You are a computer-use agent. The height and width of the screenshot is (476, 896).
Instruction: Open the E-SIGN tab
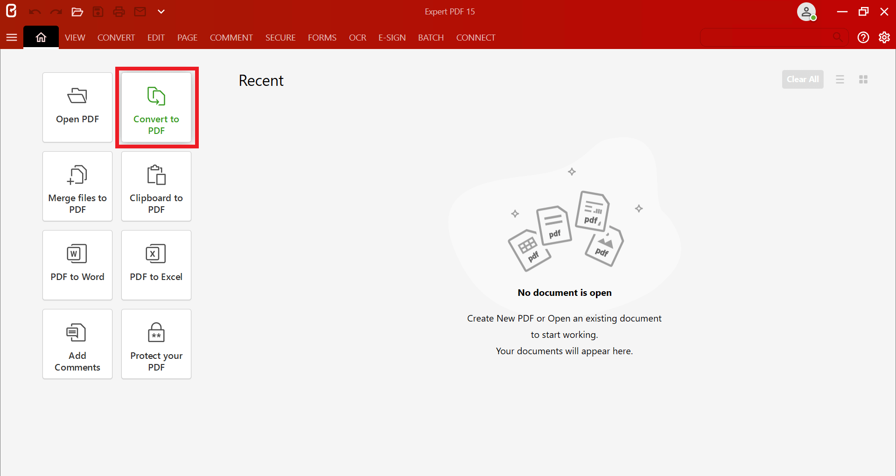pyautogui.click(x=392, y=37)
